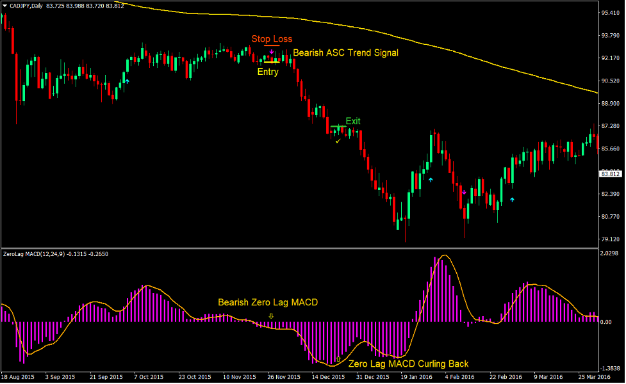Click the -1.3838 MACD scale value
Viewport: 626px width, 384px height.
pos(611,368)
